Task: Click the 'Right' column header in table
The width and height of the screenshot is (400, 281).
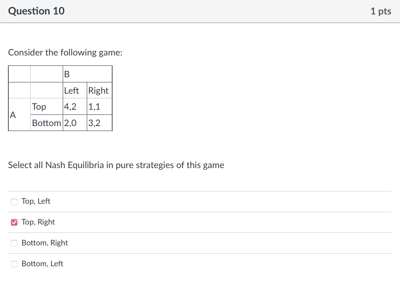Action: (99, 90)
